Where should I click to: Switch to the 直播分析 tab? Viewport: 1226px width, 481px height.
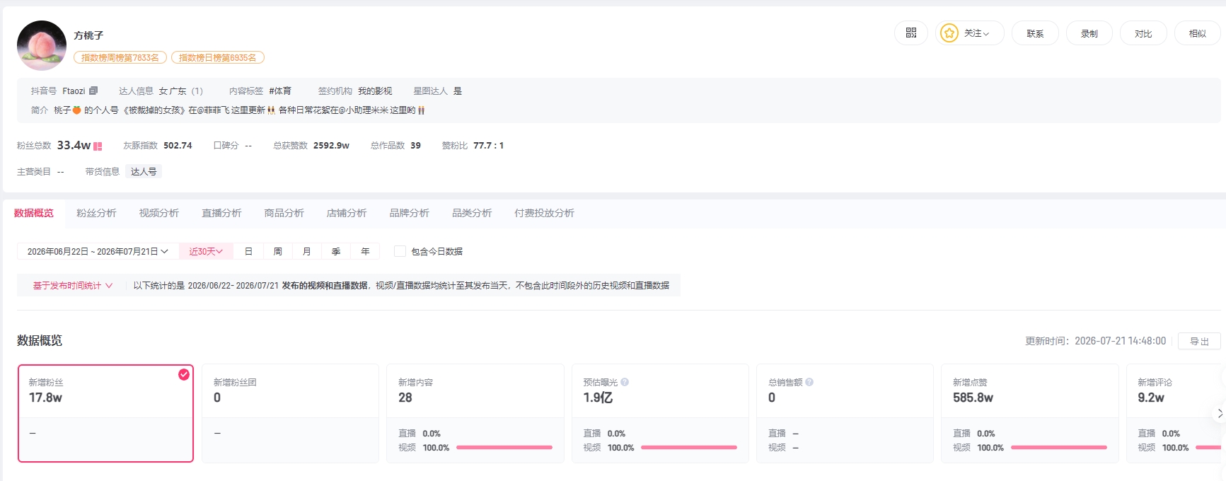[x=221, y=213]
